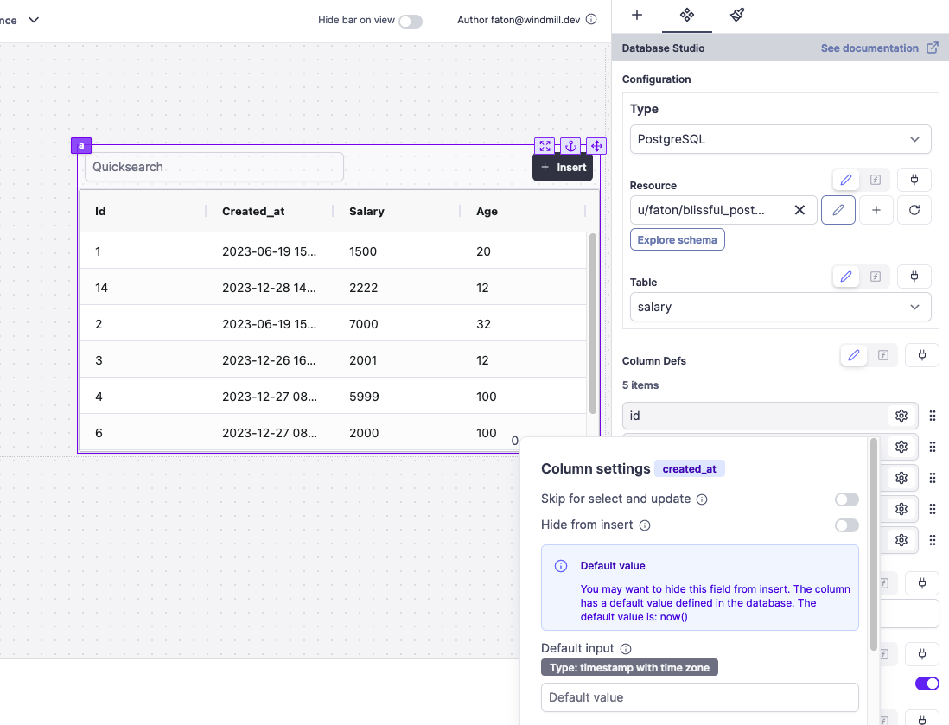This screenshot has width=949, height=725.
Task: Enable Hide from insert toggle
Action: pos(846,525)
